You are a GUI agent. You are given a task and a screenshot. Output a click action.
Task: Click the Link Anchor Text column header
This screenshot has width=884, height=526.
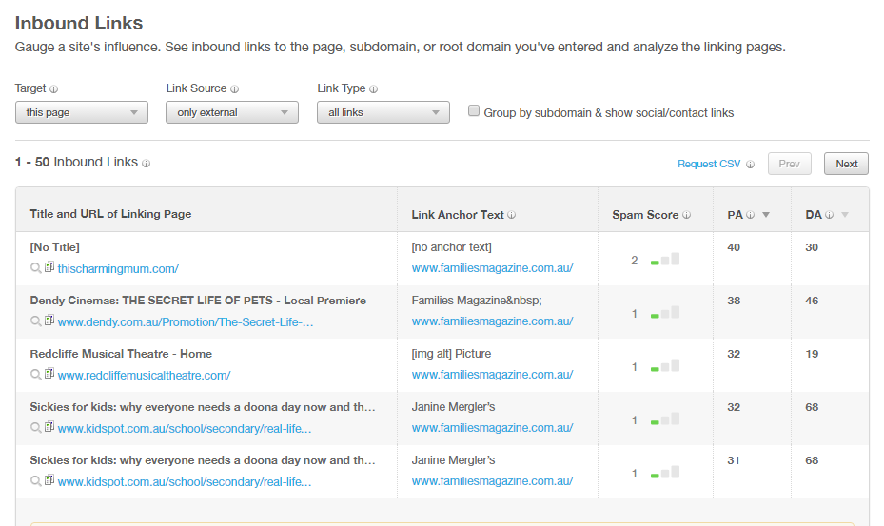457,215
